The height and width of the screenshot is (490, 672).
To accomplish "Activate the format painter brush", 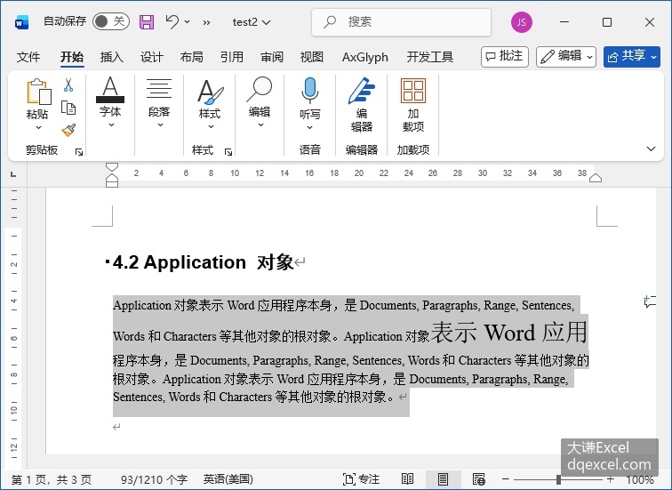I will pos(68,131).
